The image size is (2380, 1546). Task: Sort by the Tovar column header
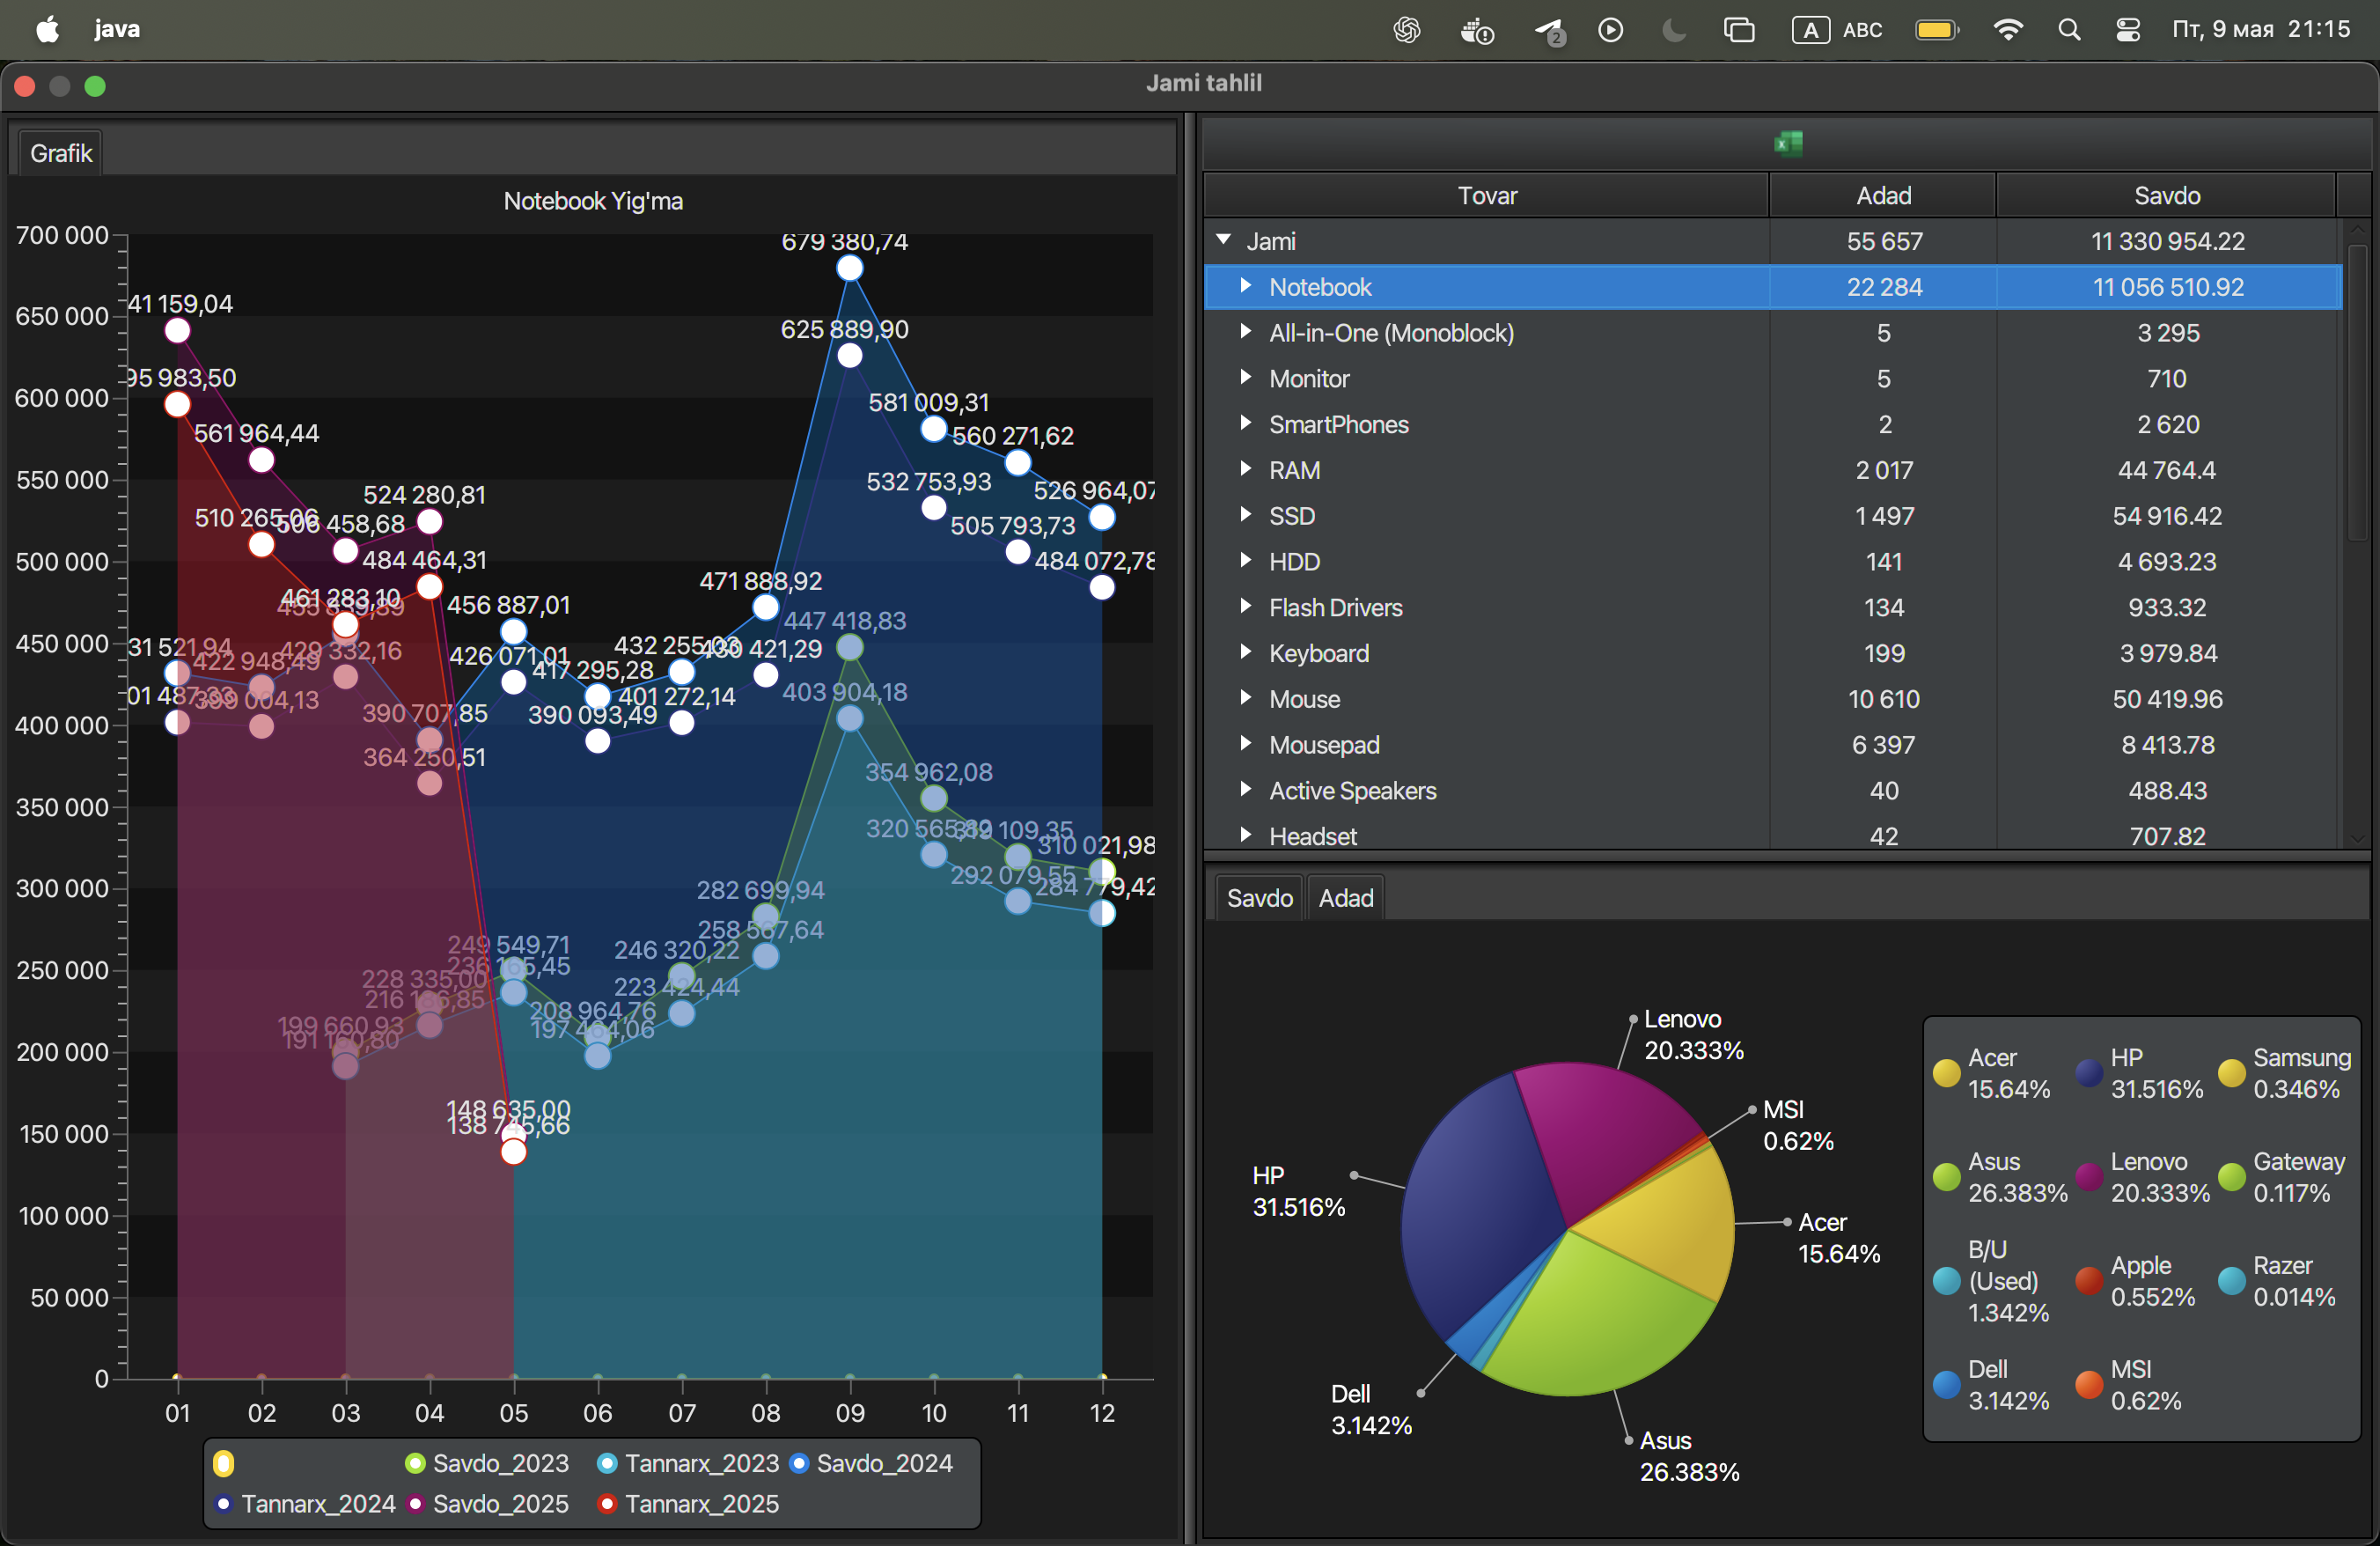1487,196
